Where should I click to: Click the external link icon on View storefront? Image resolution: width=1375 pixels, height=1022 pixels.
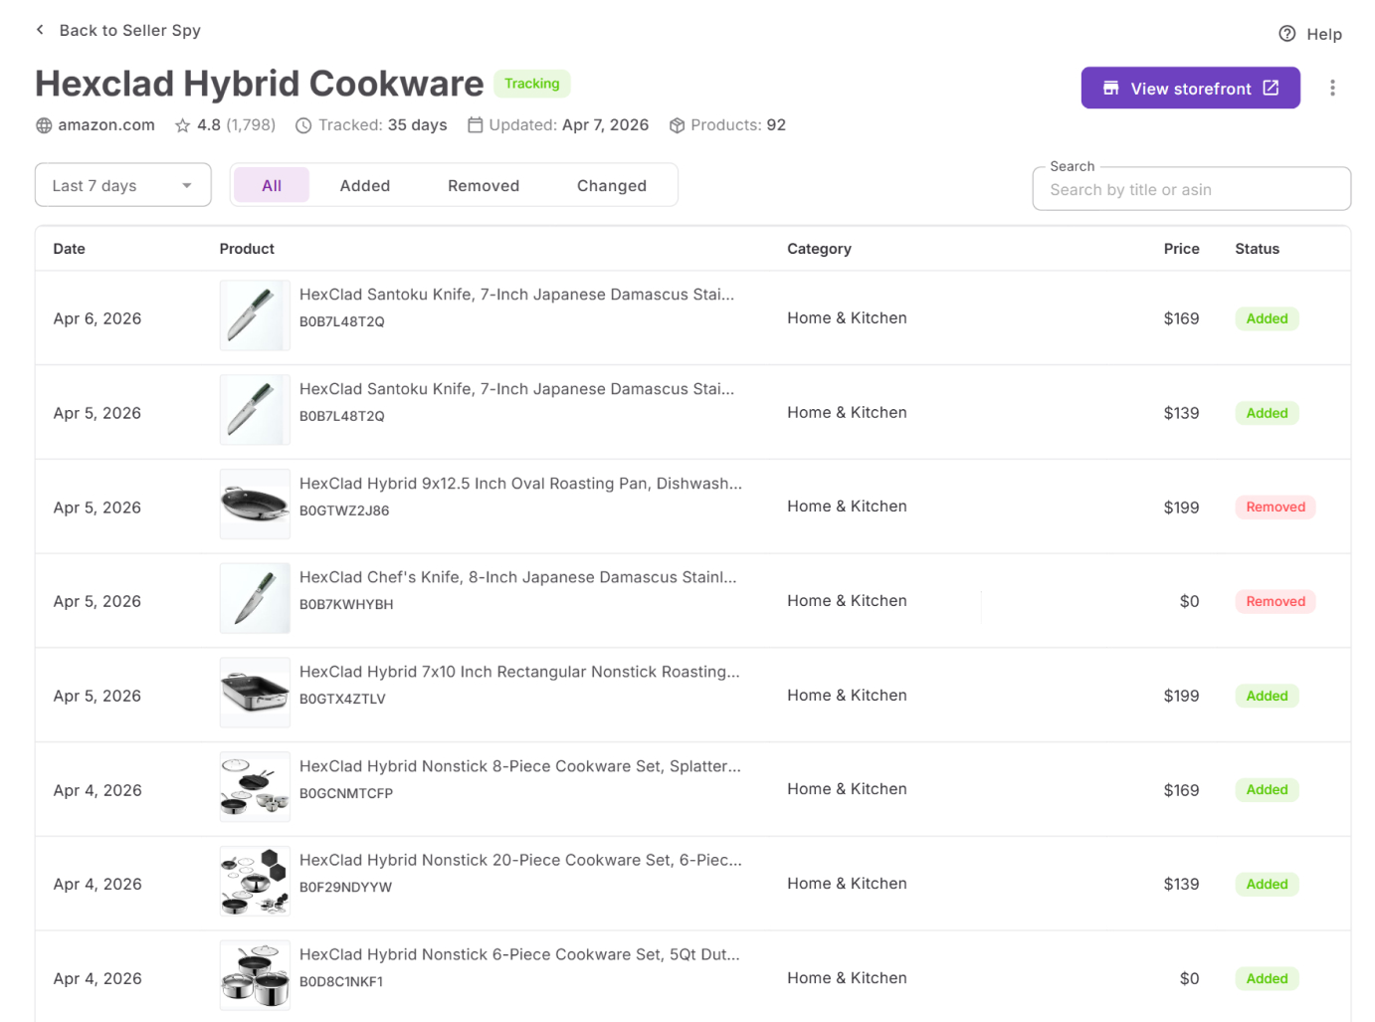tap(1271, 88)
